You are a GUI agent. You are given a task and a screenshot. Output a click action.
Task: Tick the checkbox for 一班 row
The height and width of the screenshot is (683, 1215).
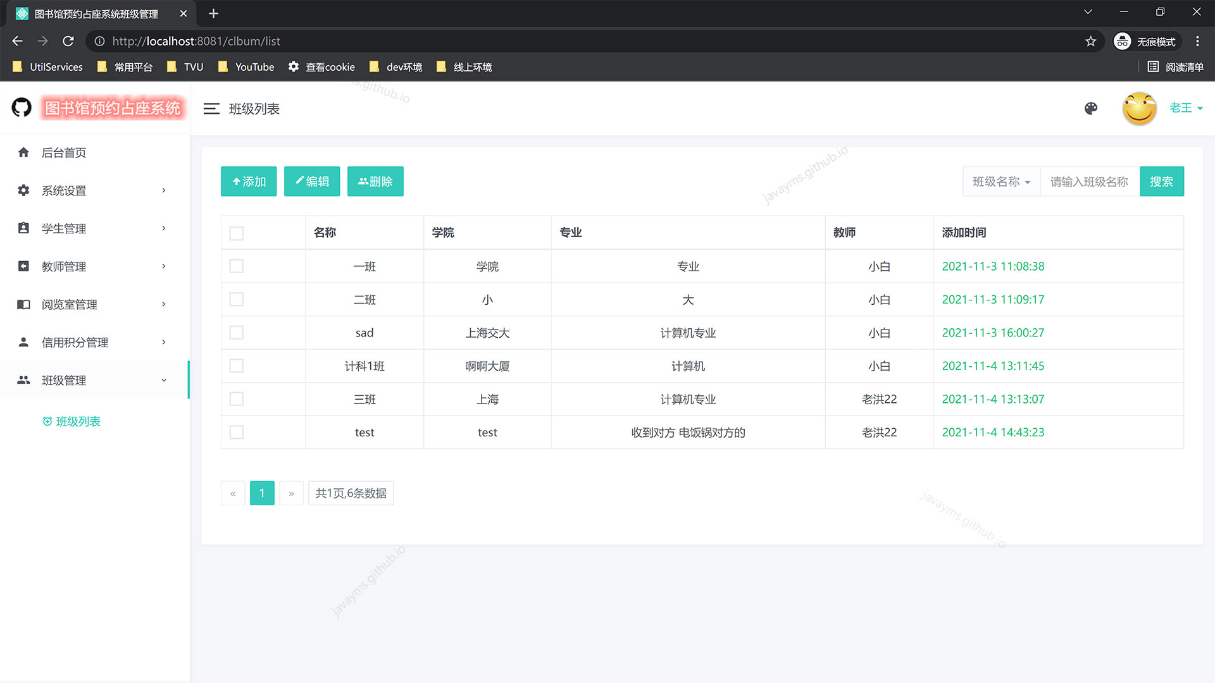coord(237,266)
